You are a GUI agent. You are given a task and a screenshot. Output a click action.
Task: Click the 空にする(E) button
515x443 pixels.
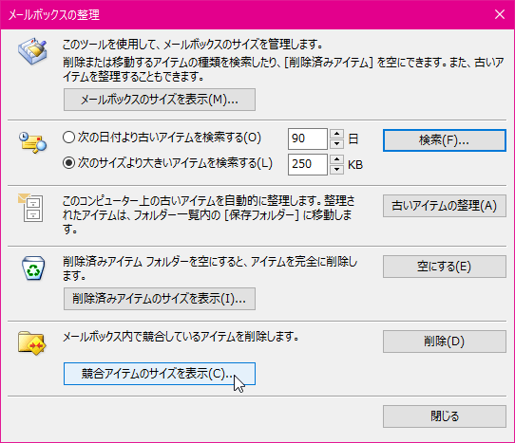coord(445,267)
